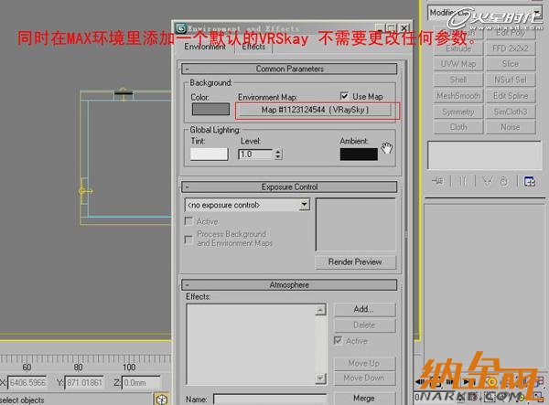Click the Merge button
This screenshot has height=405, width=549.
point(364,398)
